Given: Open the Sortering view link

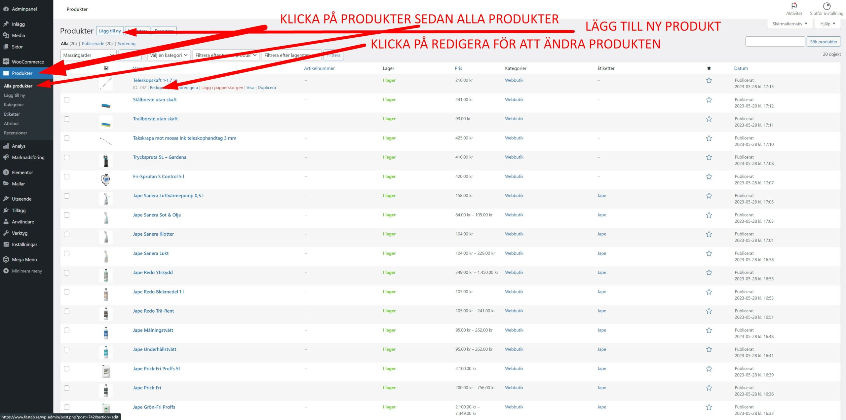Looking at the screenshot, I should click(127, 44).
